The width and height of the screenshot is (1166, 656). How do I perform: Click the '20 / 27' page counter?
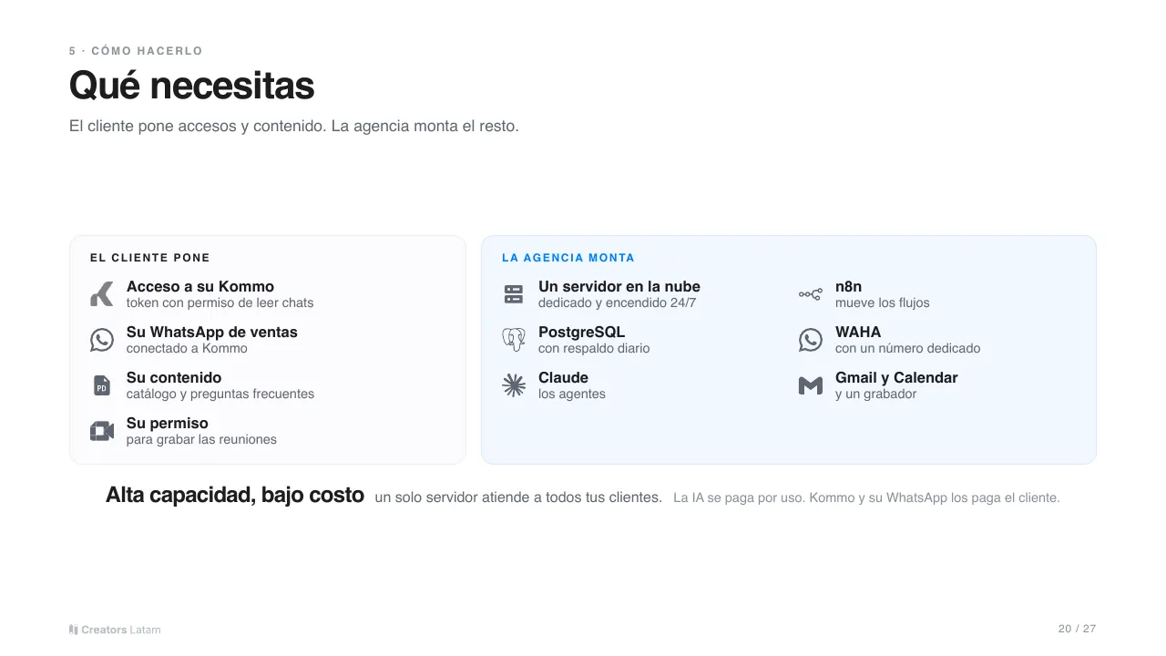(1078, 629)
